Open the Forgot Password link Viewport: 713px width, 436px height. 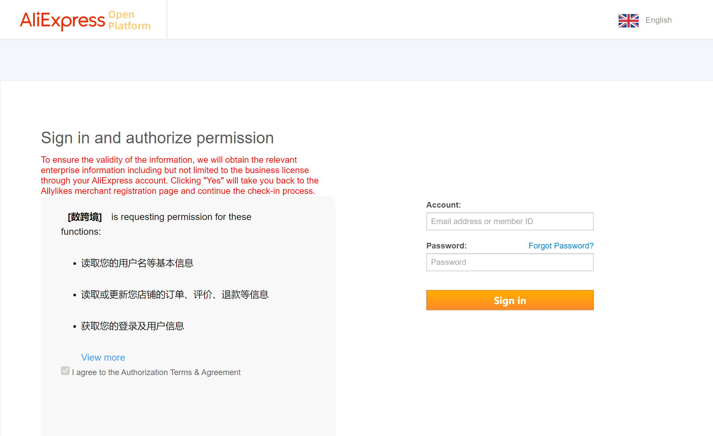[561, 246]
